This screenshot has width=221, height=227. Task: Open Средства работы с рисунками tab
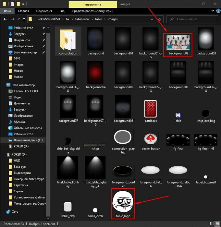coord(93,11)
